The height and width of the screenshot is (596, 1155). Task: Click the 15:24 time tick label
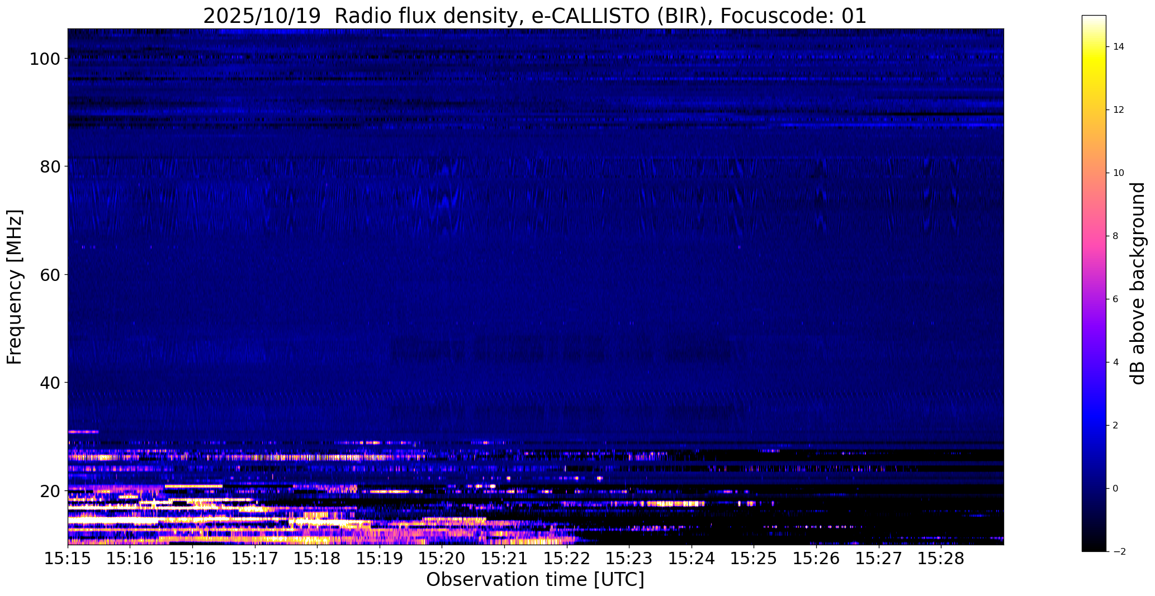point(692,558)
